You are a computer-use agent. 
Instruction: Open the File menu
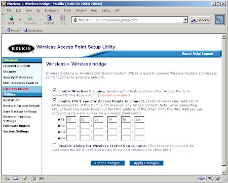tap(9, 11)
